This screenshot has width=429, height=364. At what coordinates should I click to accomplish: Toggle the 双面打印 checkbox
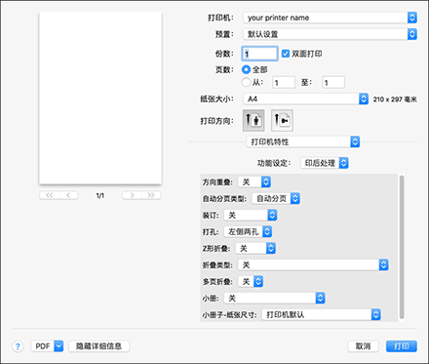[x=286, y=54]
